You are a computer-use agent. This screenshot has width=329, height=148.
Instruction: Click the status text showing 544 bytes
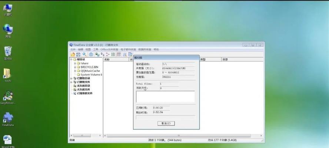pyautogui.click(x=165, y=140)
